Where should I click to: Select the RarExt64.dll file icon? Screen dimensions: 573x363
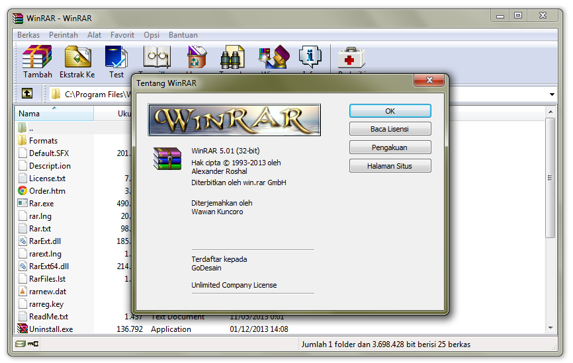[x=22, y=266]
